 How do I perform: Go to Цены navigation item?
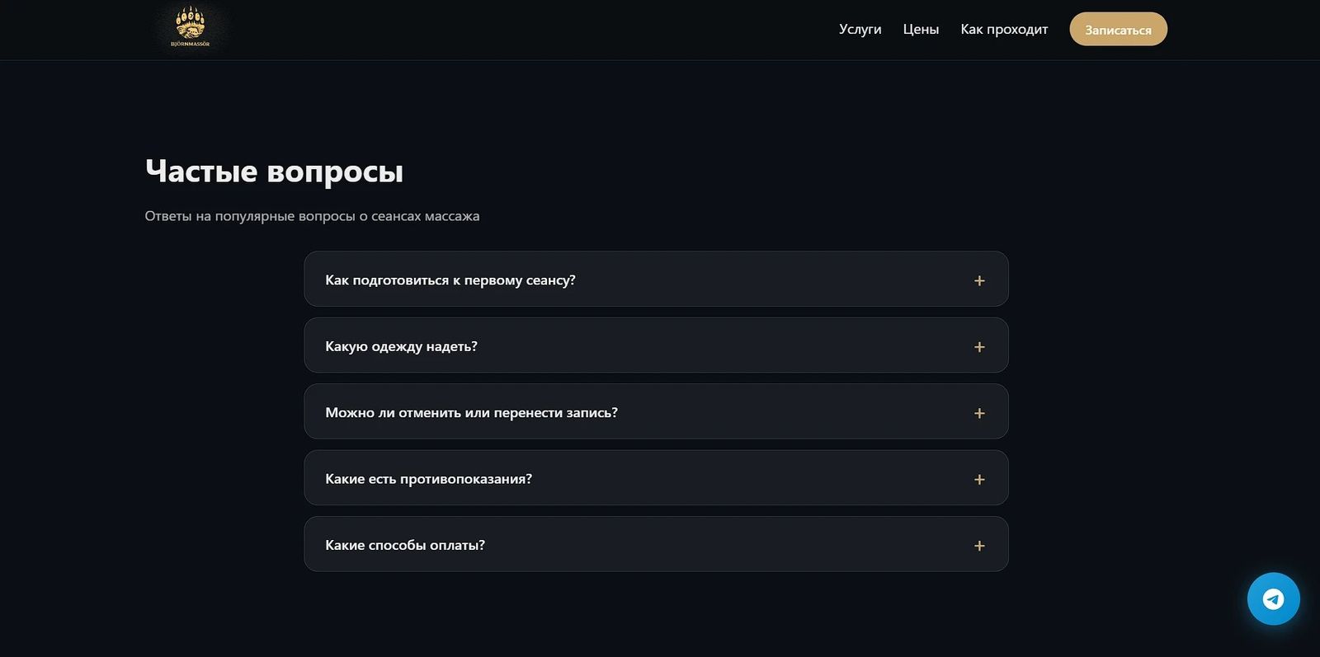921,29
